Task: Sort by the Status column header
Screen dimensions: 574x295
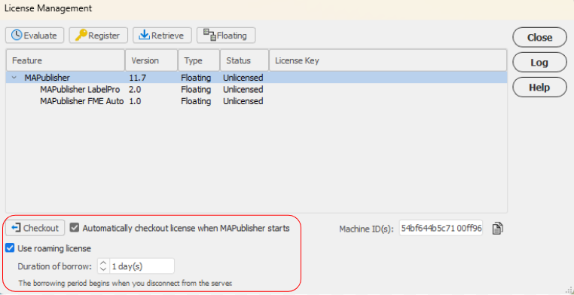Action: [x=245, y=60]
